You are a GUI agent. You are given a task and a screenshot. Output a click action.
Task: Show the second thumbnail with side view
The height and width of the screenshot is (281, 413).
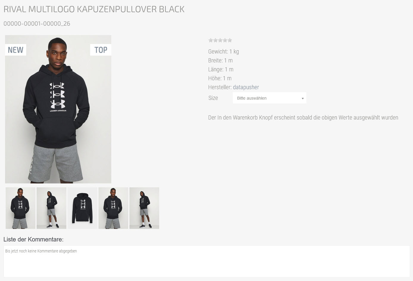51,208
